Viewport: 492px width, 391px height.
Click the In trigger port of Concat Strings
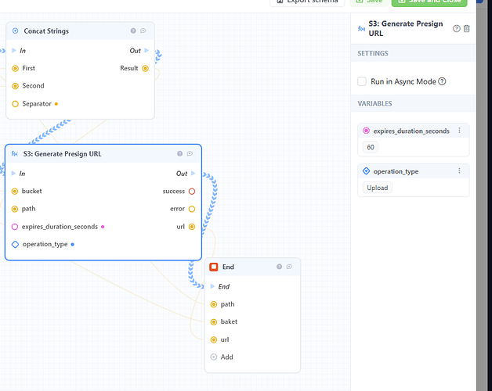click(14, 51)
